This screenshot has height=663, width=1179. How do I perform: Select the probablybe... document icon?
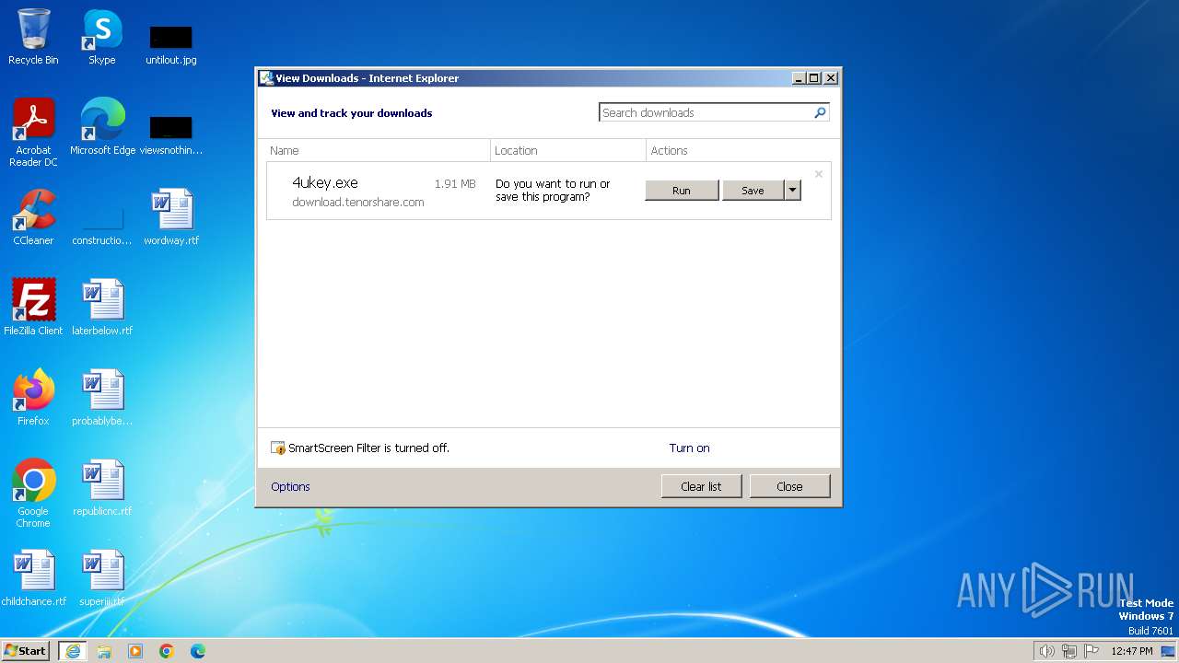coord(102,398)
